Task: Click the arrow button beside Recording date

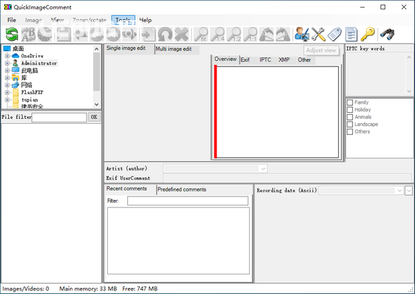Action: click(x=409, y=190)
